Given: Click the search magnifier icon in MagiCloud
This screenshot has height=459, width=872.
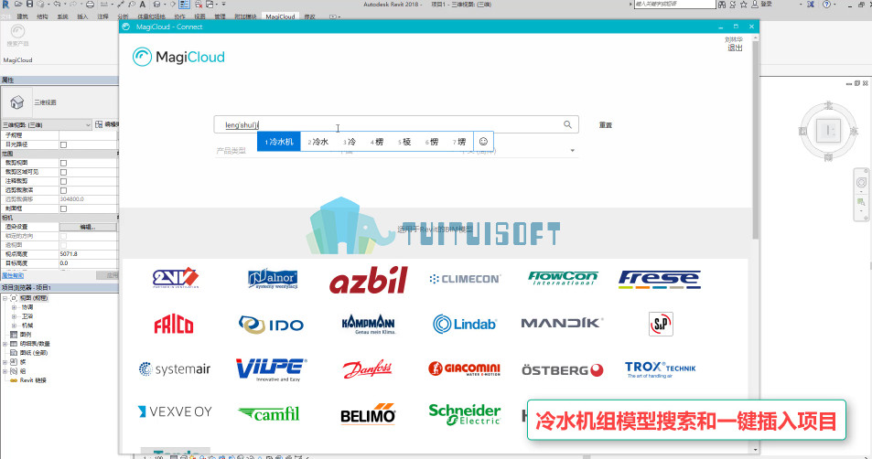Looking at the screenshot, I should coord(567,124).
